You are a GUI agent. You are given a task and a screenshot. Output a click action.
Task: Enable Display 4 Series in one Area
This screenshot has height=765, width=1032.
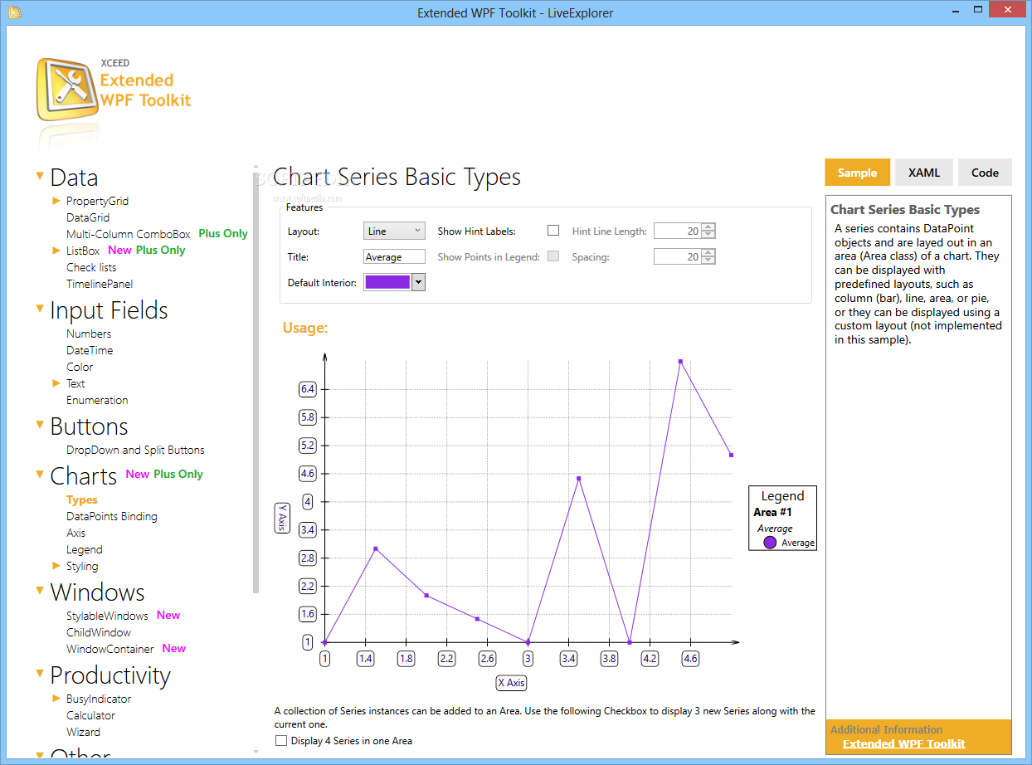tap(281, 741)
